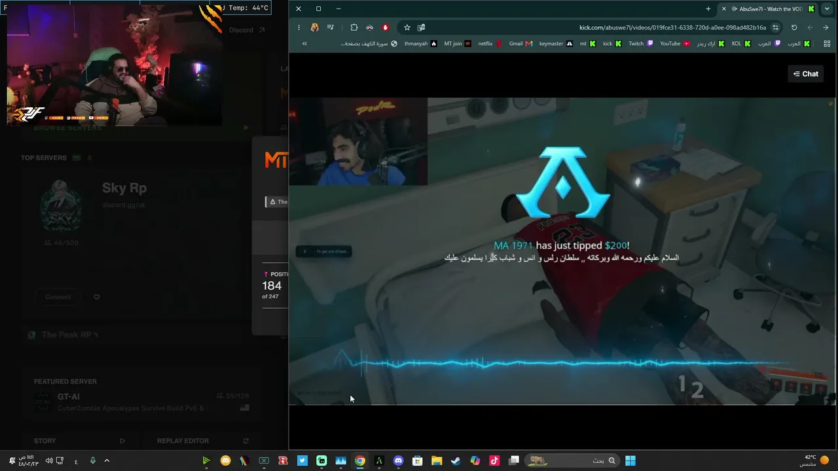This screenshot has width=838, height=471.
Task: Select the AbuSwe7l Watch the VOD tab
Action: tap(767, 9)
